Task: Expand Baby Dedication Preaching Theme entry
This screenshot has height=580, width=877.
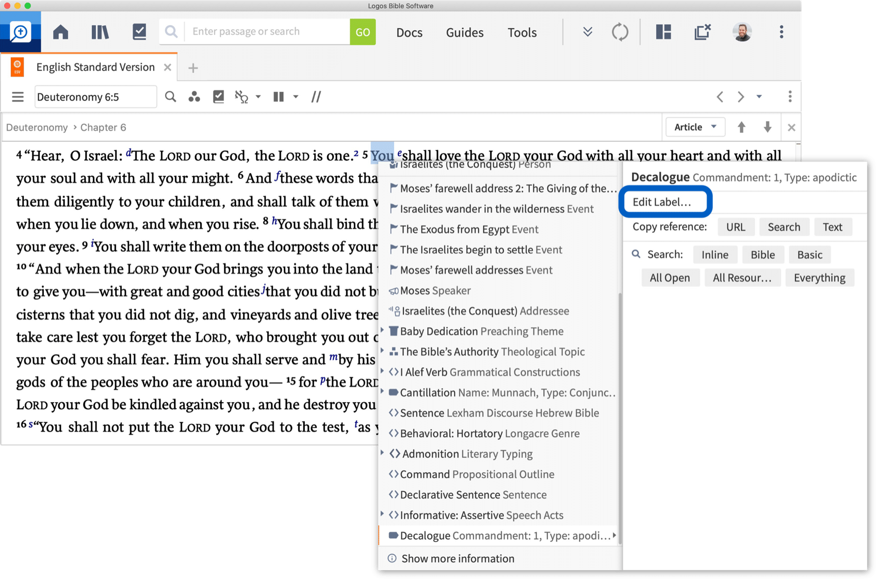Action: [x=382, y=331]
